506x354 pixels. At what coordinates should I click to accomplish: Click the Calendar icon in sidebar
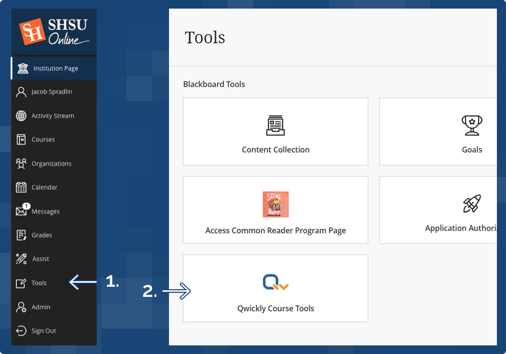[21, 187]
